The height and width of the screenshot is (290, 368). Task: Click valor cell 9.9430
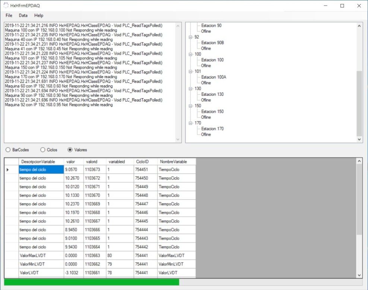(73, 247)
